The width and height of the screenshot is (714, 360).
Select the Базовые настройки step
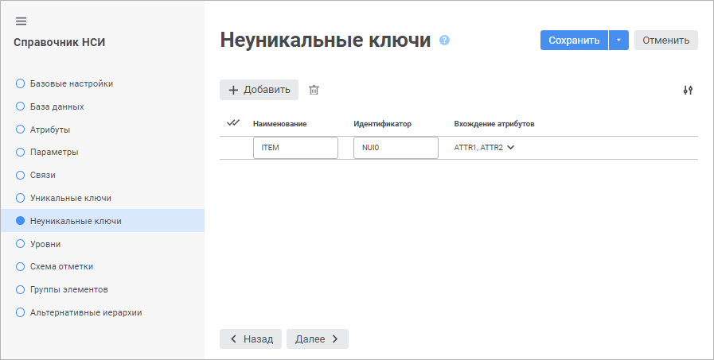(x=71, y=83)
